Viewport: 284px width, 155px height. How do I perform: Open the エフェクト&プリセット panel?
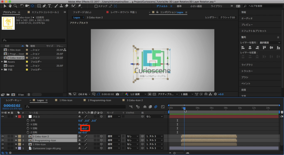coord(253,31)
